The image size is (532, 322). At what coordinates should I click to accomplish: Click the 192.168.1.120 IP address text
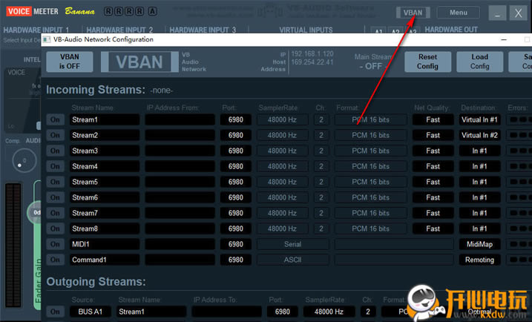(312, 54)
